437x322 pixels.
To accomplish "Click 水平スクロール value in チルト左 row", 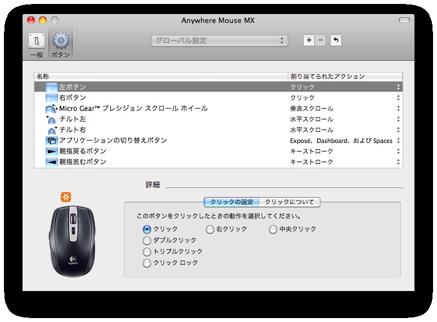I will (x=311, y=119).
